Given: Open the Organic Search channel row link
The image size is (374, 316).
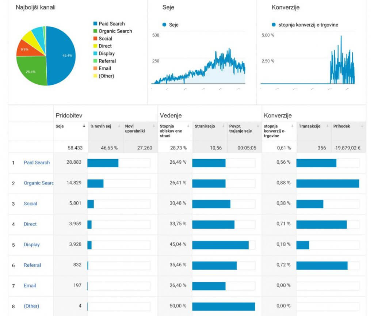Looking at the screenshot, I should [x=38, y=183].
